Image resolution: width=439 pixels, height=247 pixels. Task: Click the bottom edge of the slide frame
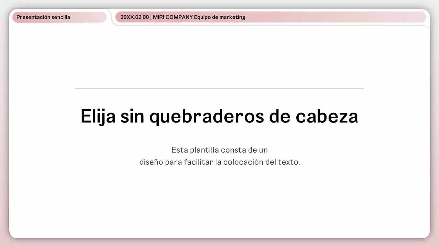pos(219,236)
